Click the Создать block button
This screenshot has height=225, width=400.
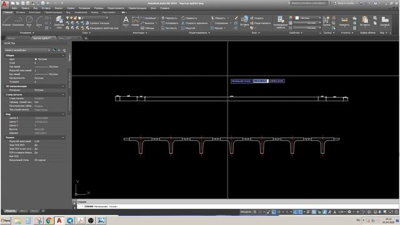coord(257,18)
